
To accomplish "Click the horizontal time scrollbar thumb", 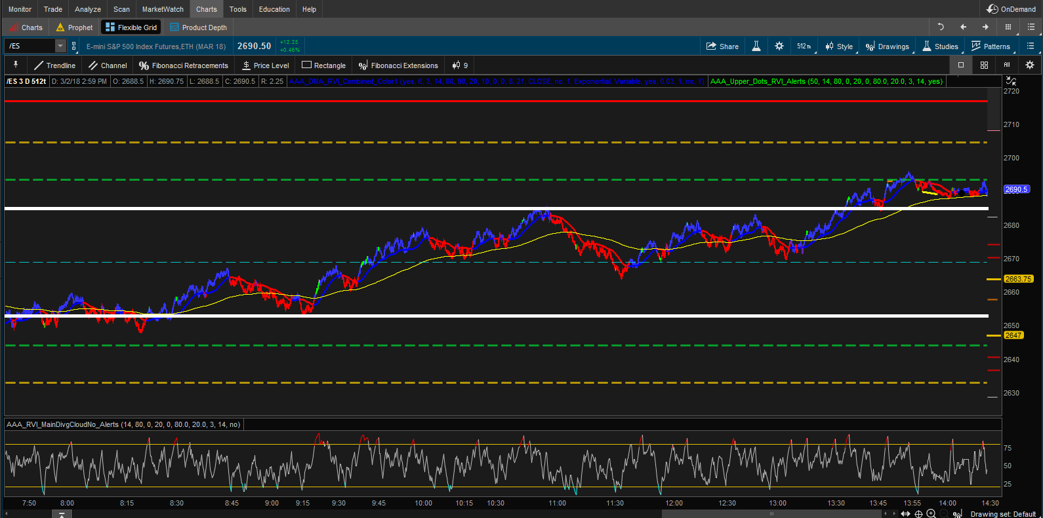I will [x=771, y=513].
